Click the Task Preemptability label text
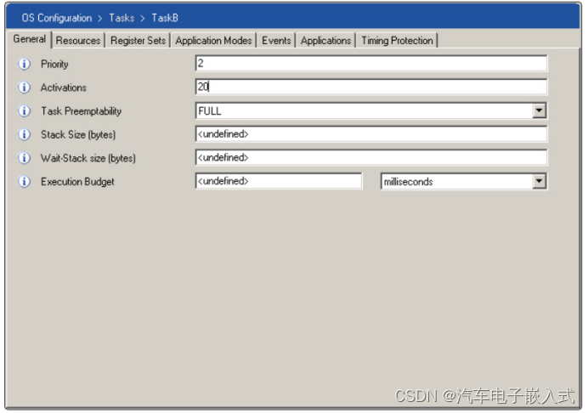 (81, 111)
